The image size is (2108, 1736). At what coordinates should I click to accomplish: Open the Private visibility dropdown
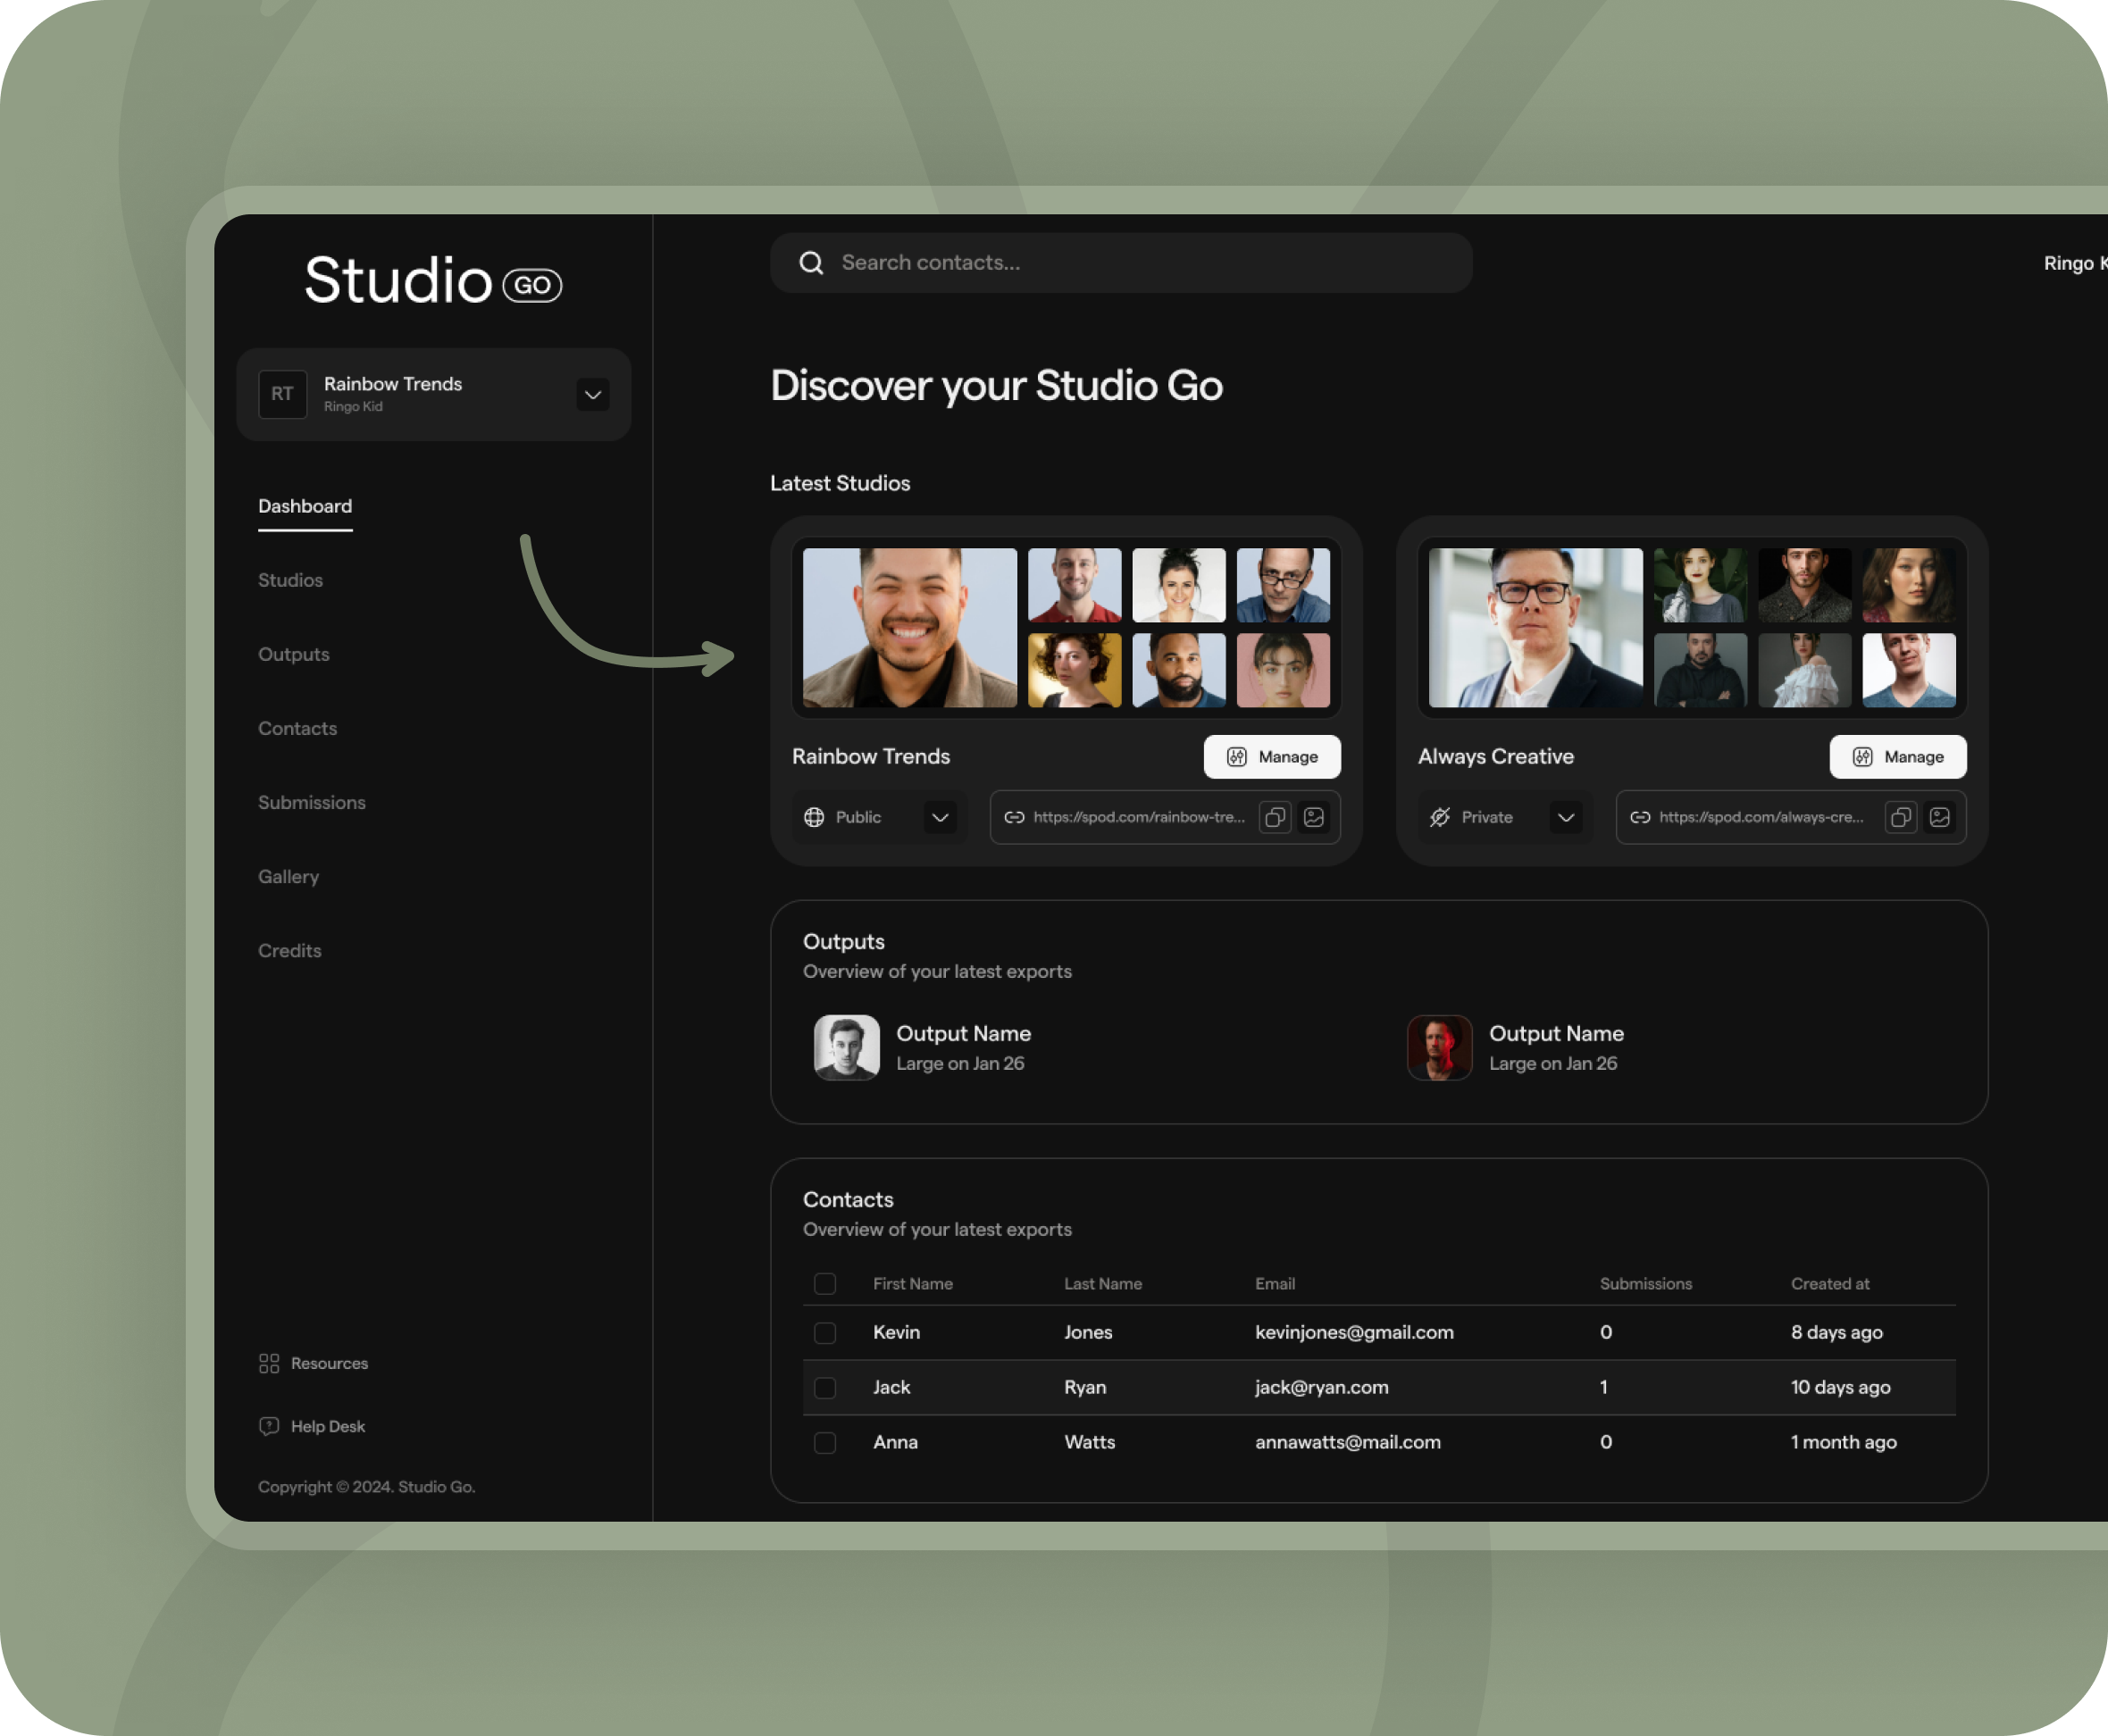1566,817
